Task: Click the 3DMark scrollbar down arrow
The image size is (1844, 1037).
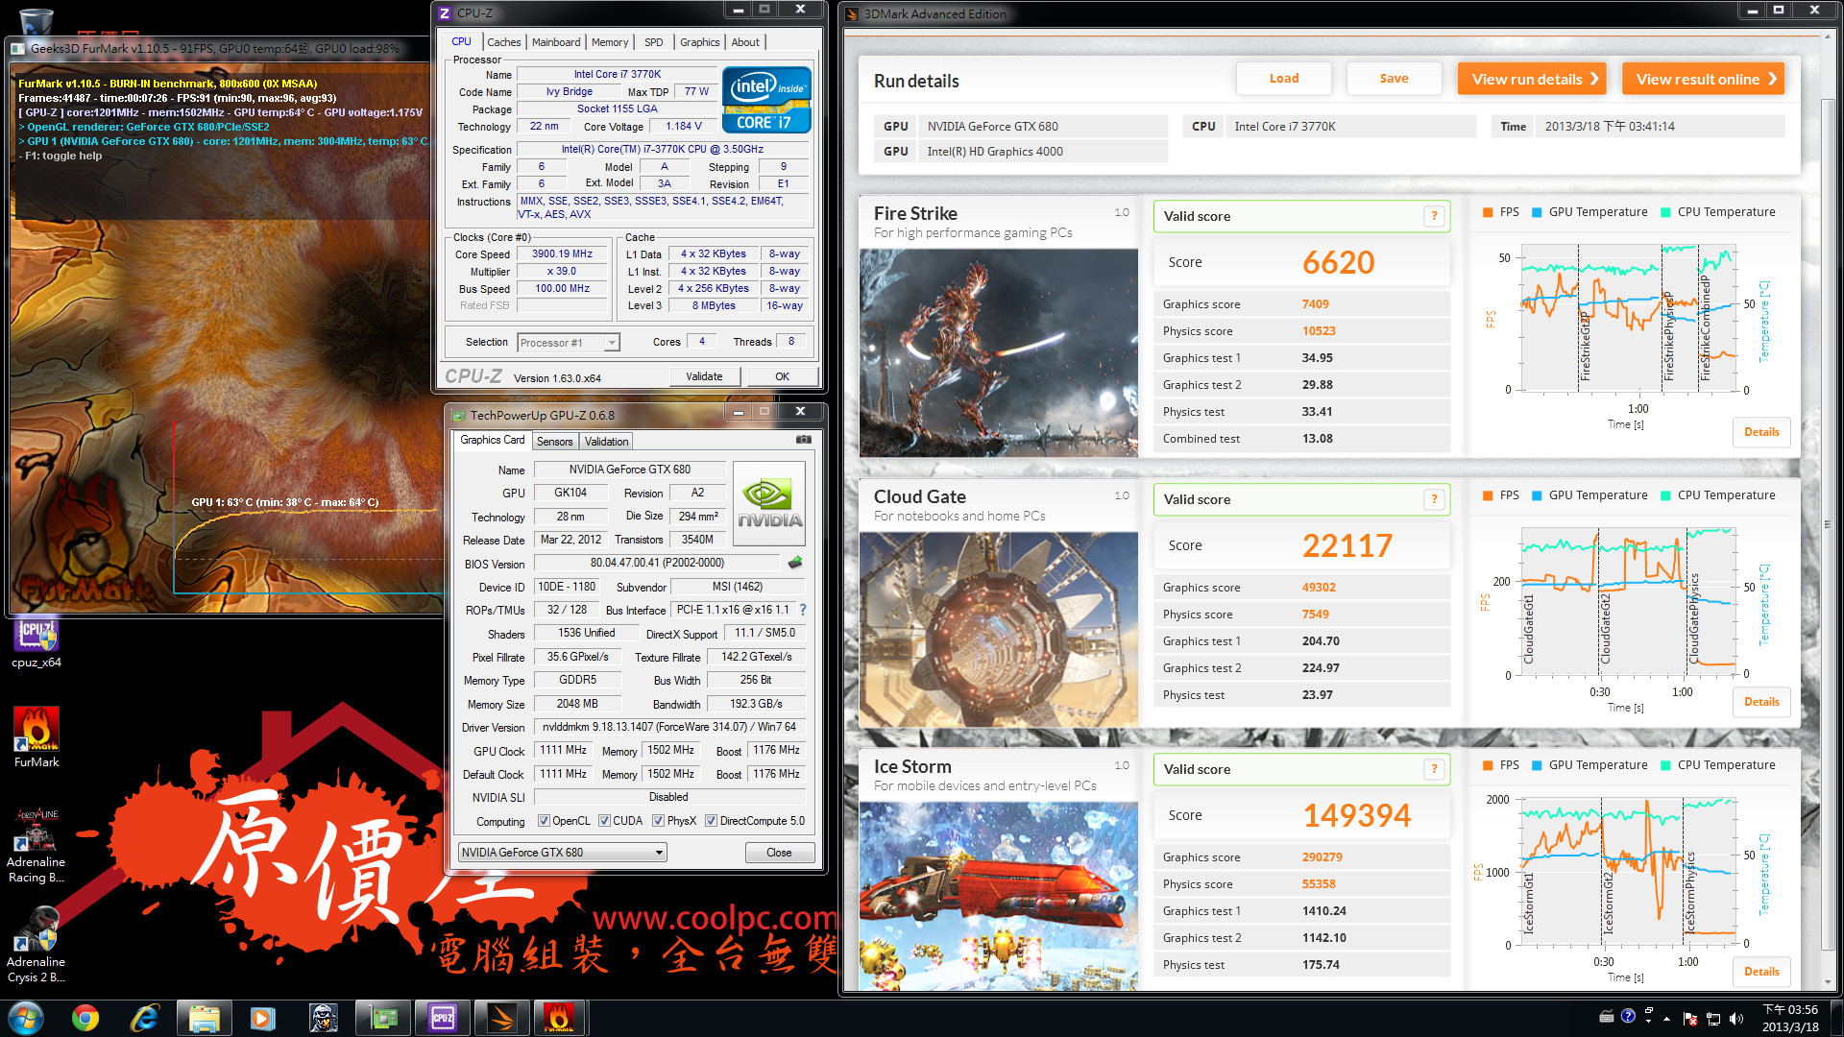Action: (1828, 981)
